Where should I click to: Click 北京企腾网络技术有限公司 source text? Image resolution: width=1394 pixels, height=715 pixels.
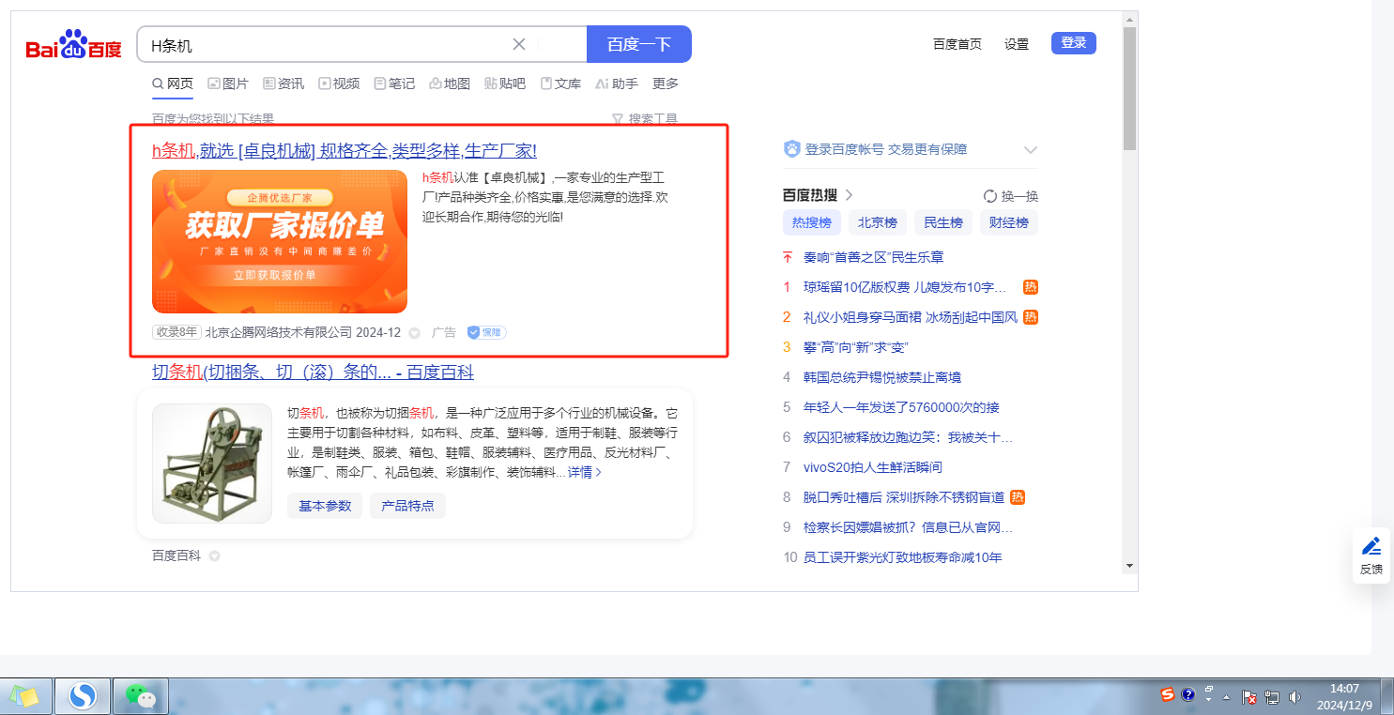click(279, 332)
